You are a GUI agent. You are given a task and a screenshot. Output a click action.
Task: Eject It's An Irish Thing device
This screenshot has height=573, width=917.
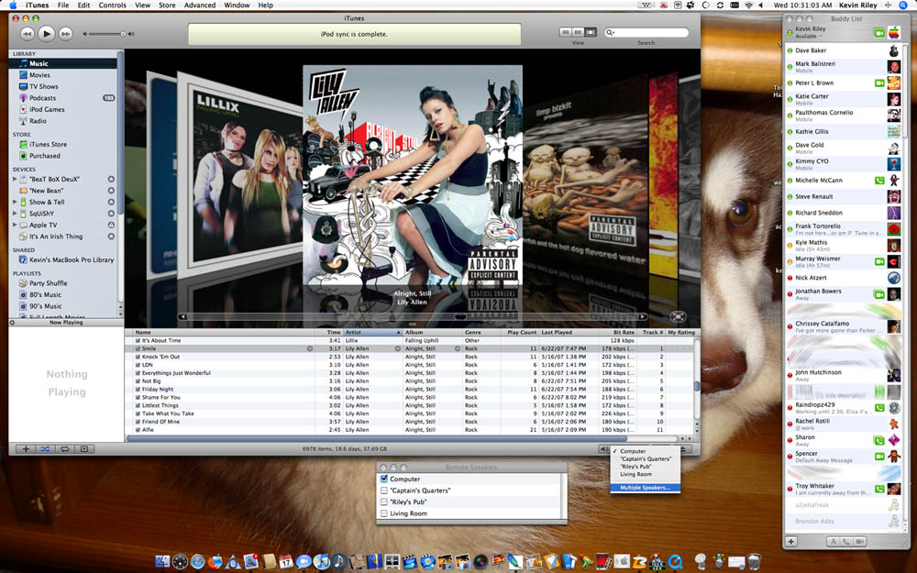pyautogui.click(x=111, y=237)
